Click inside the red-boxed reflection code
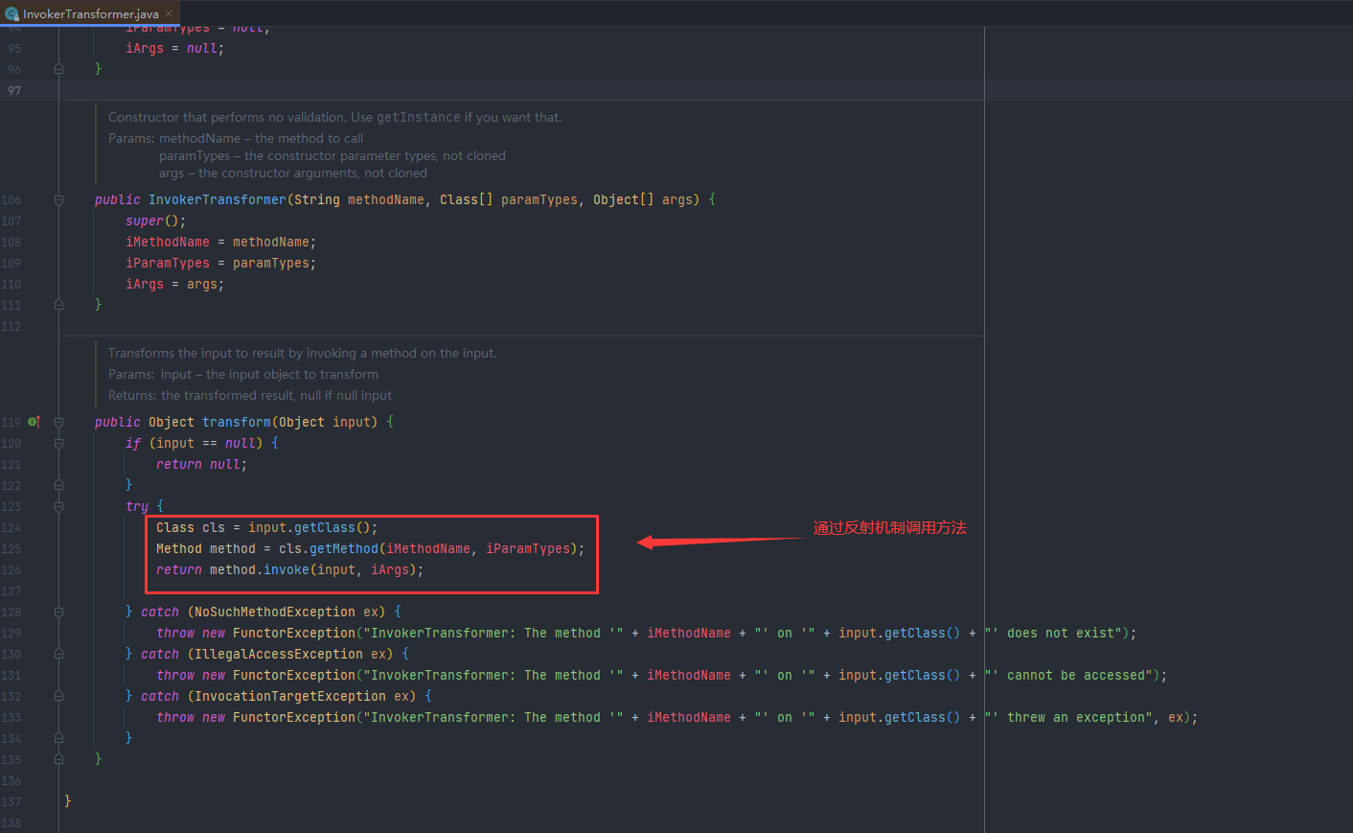The width and height of the screenshot is (1353, 833). [x=374, y=548]
